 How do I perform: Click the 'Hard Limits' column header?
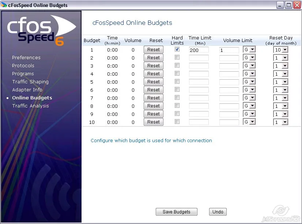tap(177, 41)
